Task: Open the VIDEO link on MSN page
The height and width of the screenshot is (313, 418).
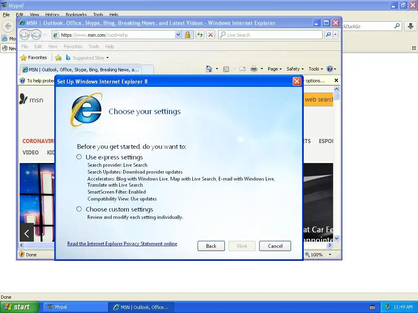Action: (30, 152)
